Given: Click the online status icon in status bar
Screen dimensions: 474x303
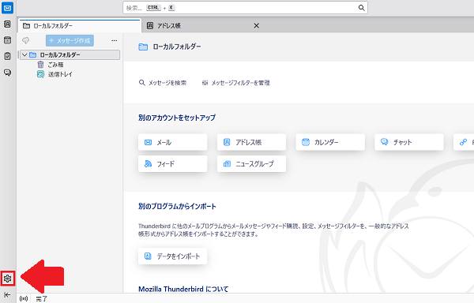Looking at the screenshot, I should pos(24,299).
